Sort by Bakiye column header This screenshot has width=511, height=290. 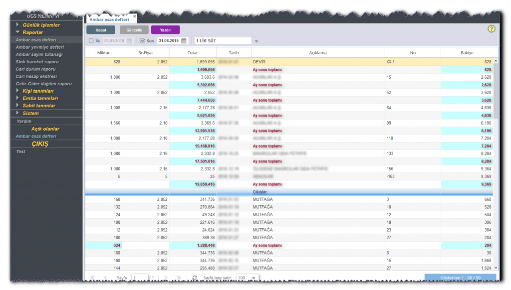pos(467,52)
